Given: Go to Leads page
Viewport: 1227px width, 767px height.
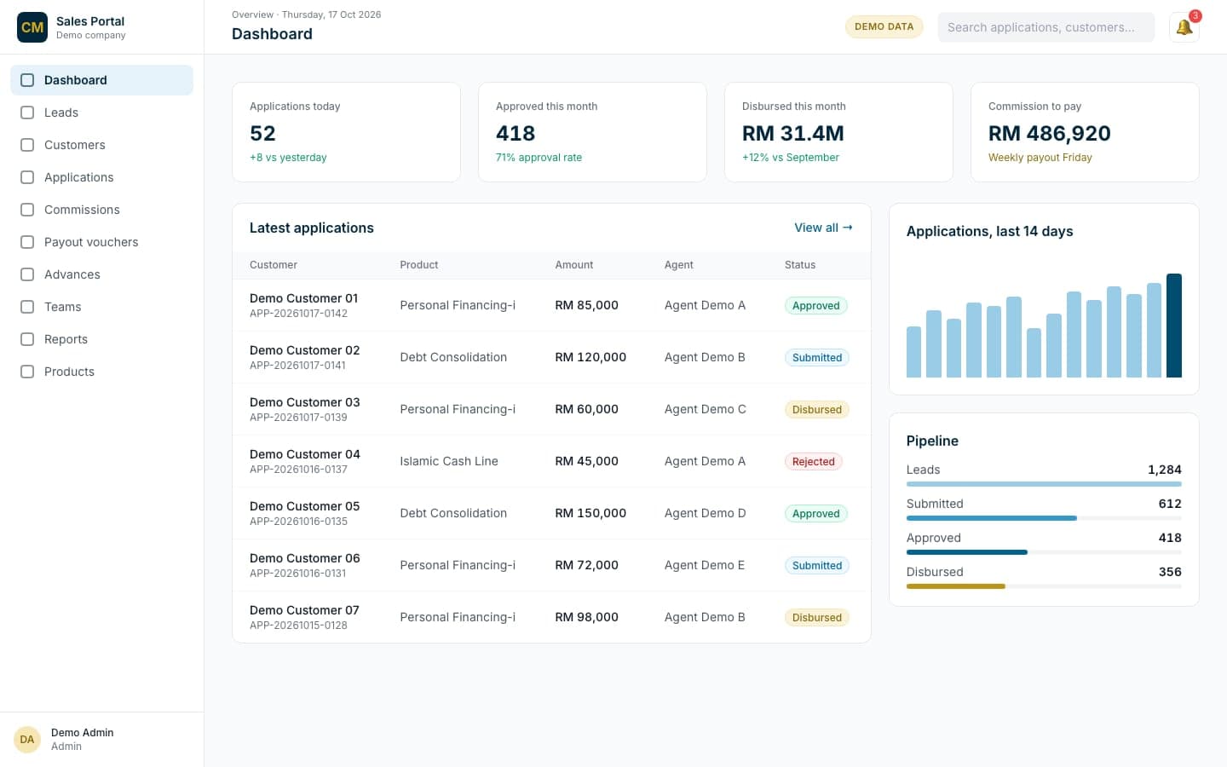Looking at the screenshot, I should [x=101, y=112].
